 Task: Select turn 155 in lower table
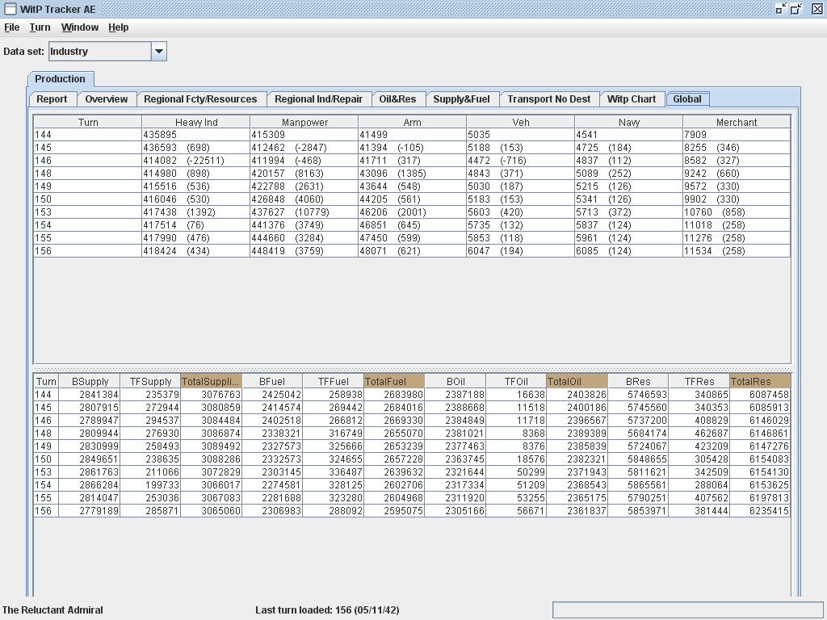[x=46, y=497]
